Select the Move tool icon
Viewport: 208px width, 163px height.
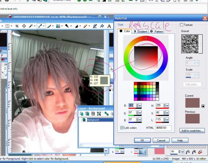coord(24,26)
